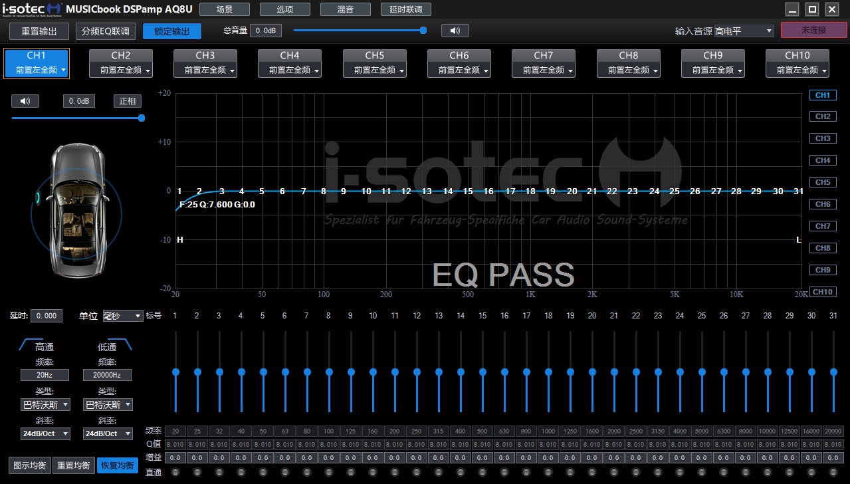Open the 输入音源 input source dropdown
Screen dimensions: 850x484
[744, 31]
